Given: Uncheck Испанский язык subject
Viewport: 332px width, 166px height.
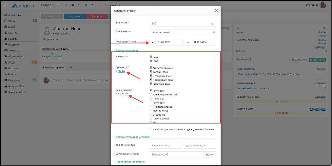Looking at the screenshot, I should pyautogui.click(x=151, y=76).
